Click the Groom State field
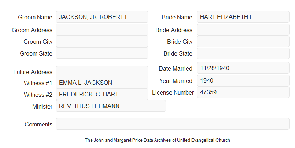The image size is (295, 148). (102, 53)
